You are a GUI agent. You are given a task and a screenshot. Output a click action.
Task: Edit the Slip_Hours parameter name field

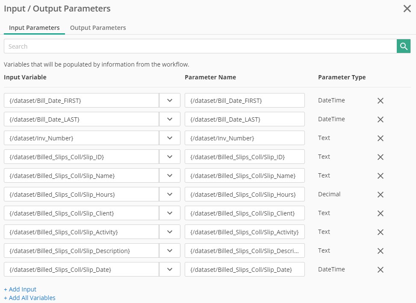click(x=245, y=194)
